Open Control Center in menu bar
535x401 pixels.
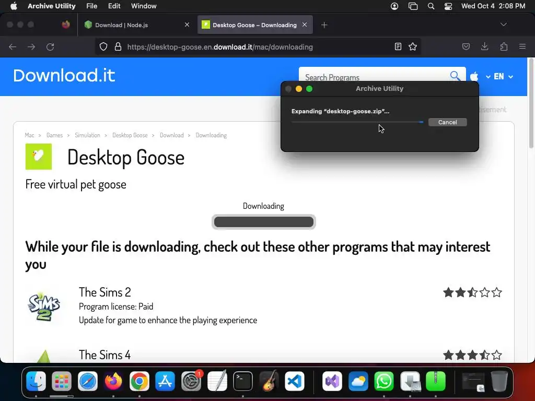pos(448,6)
